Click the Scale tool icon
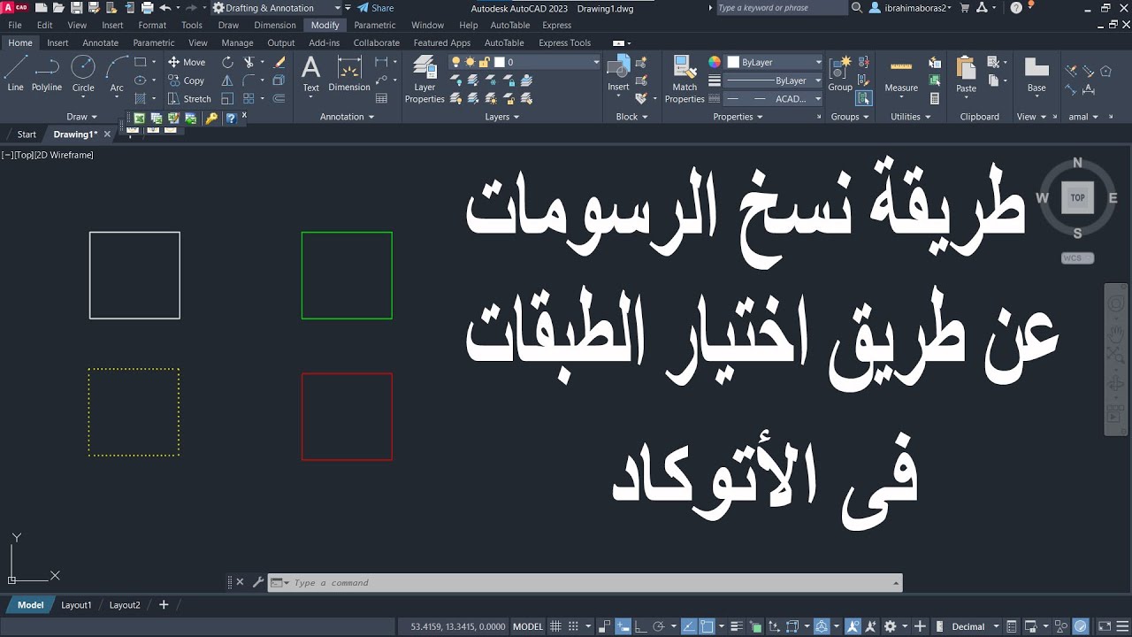The height and width of the screenshot is (637, 1132). (x=227, y=99)
